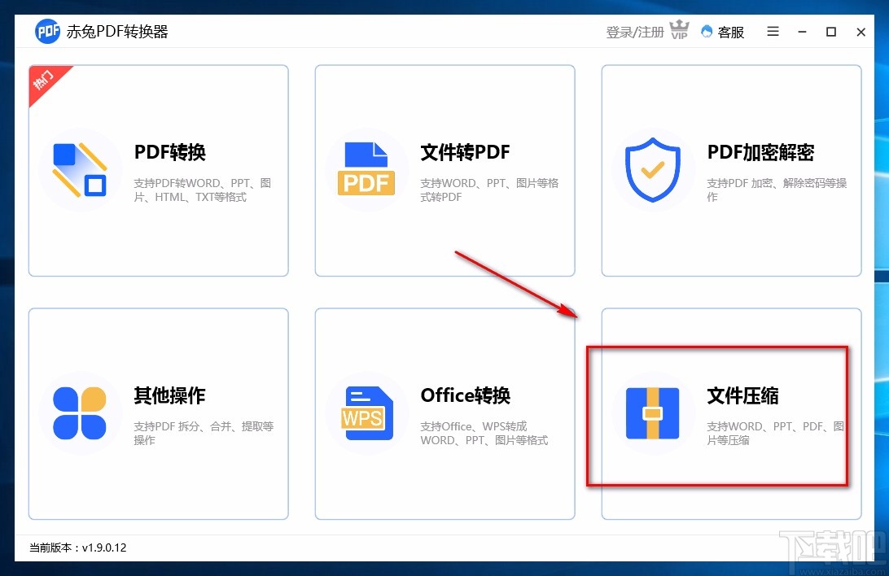Click the shield icon for PDF加密解密
Viewport: 889px width, 576px height.
653,168
